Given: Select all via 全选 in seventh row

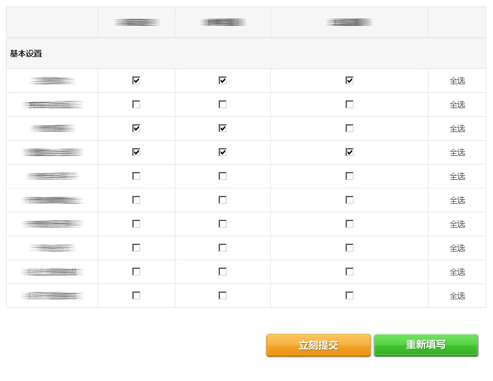Looking at the screenshot, I should (x=457, y=224).
